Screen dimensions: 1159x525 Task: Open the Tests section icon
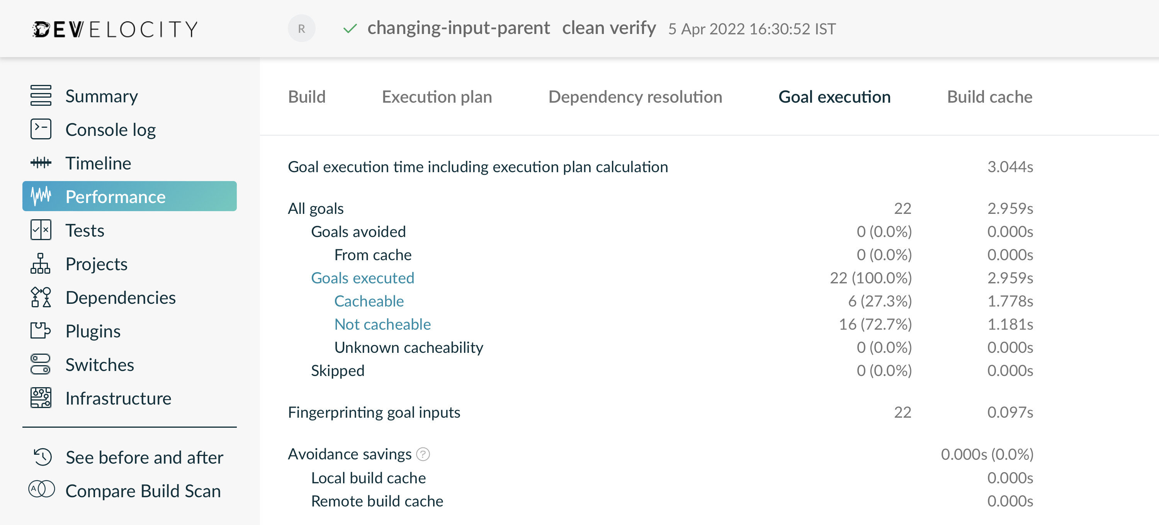click(41, 230)
